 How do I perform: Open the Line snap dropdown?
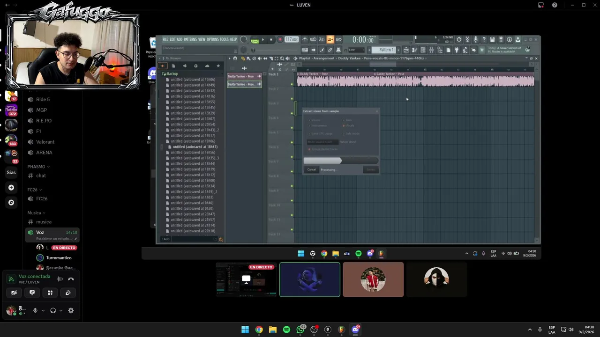point(356,50)
